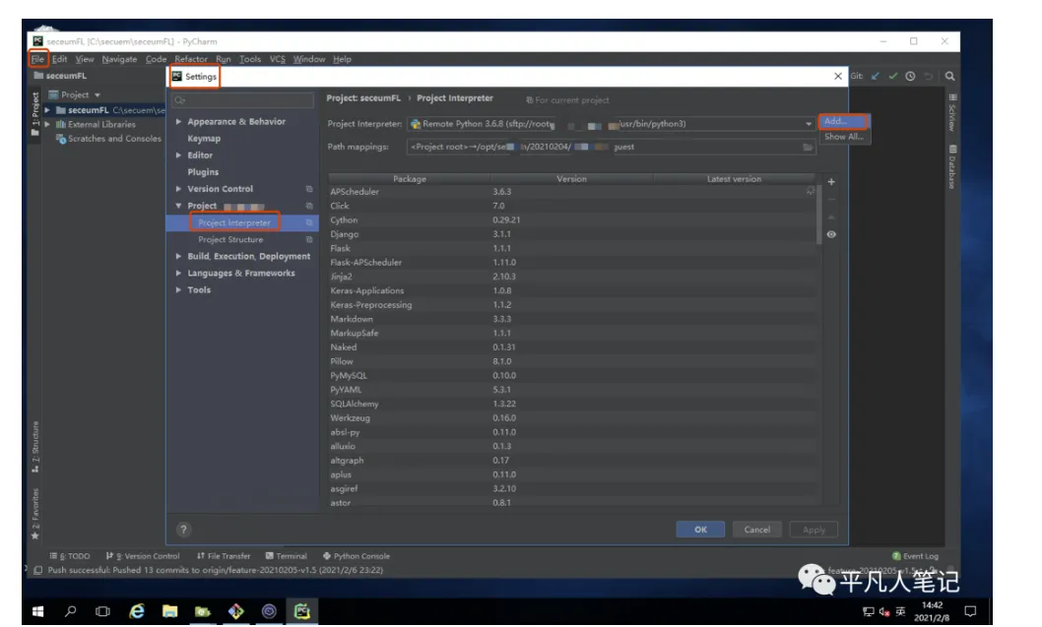1042x627 pixels.
Task: Open the Z: Structure tool window tab
Action: [x=35, y=446]
